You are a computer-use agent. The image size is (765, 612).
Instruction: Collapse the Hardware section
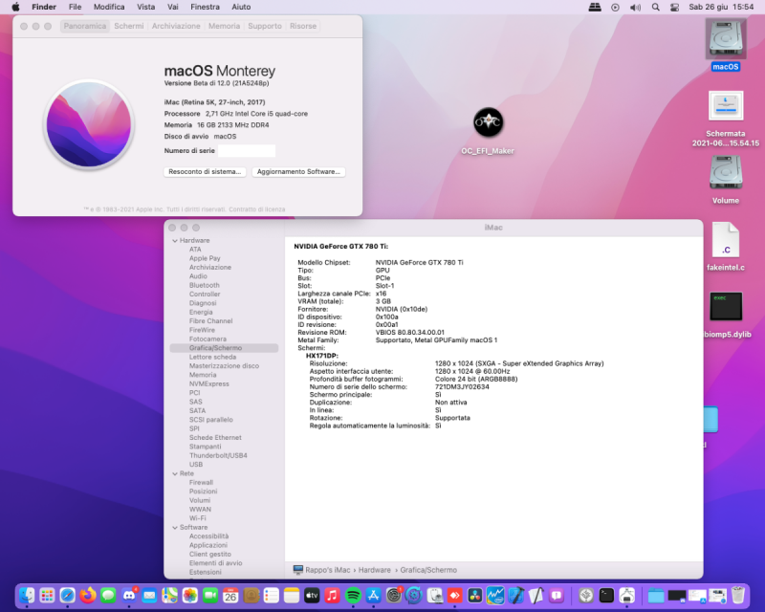click(175, 241)
